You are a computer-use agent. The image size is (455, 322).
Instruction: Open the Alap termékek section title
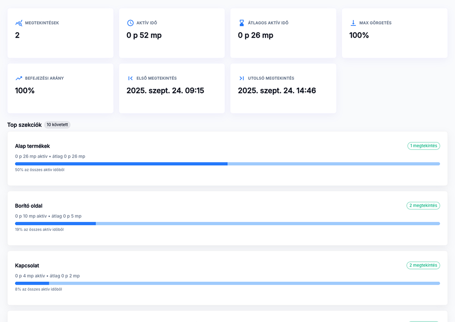tap(32, 146)
